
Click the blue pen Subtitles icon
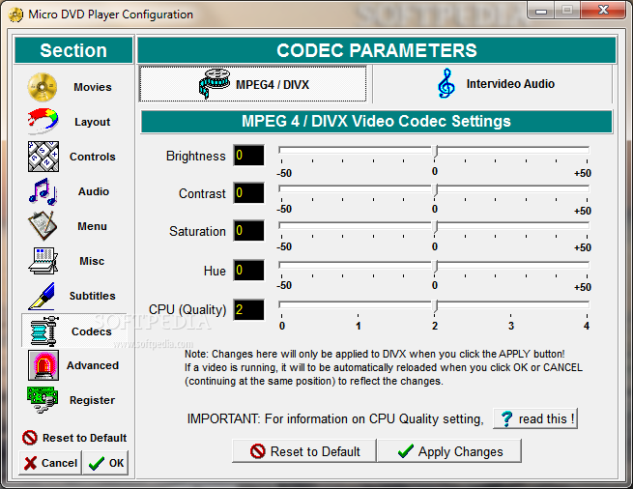point(42,296)
